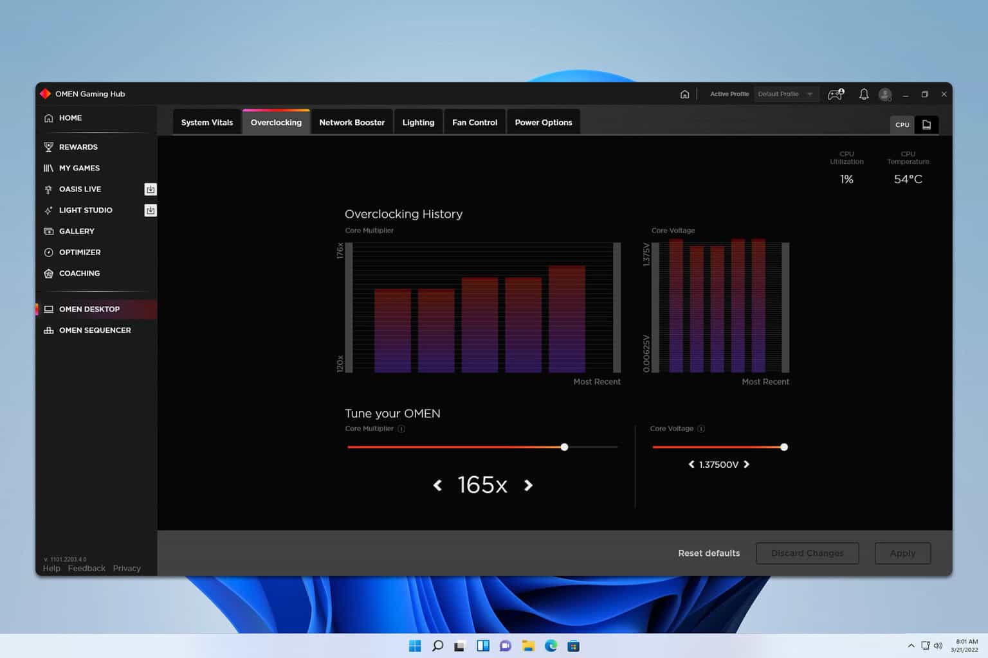This screenshot has width=988, height=658.
Task: Open the Windows Start menu
Action: click(x=415, y=646)
